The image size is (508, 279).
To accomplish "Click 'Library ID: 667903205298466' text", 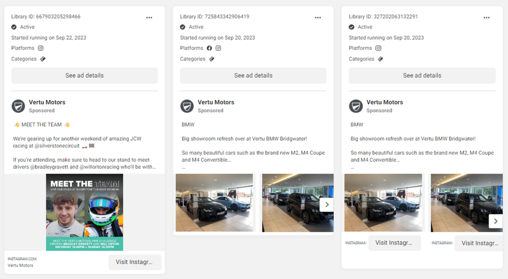I will [x=46, y=17].
